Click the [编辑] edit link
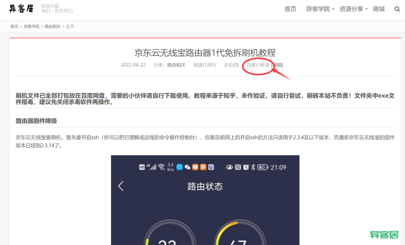The image size is (405, 245). (277, 65)
